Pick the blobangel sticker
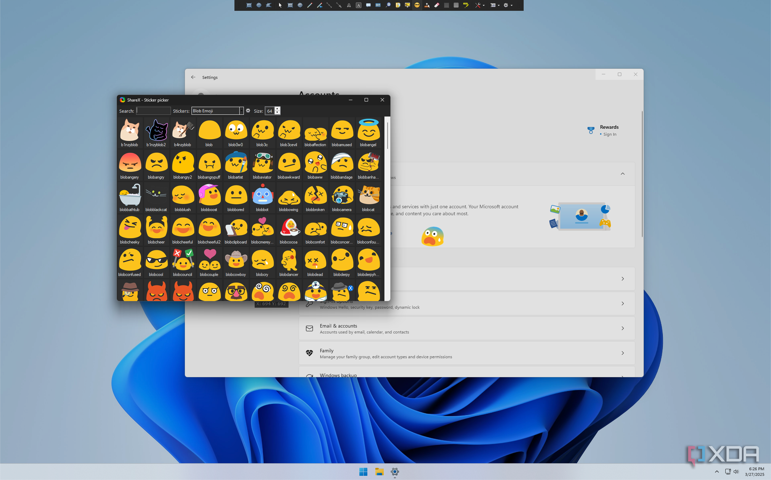This screenshot has width=771, height=480. 368,133
